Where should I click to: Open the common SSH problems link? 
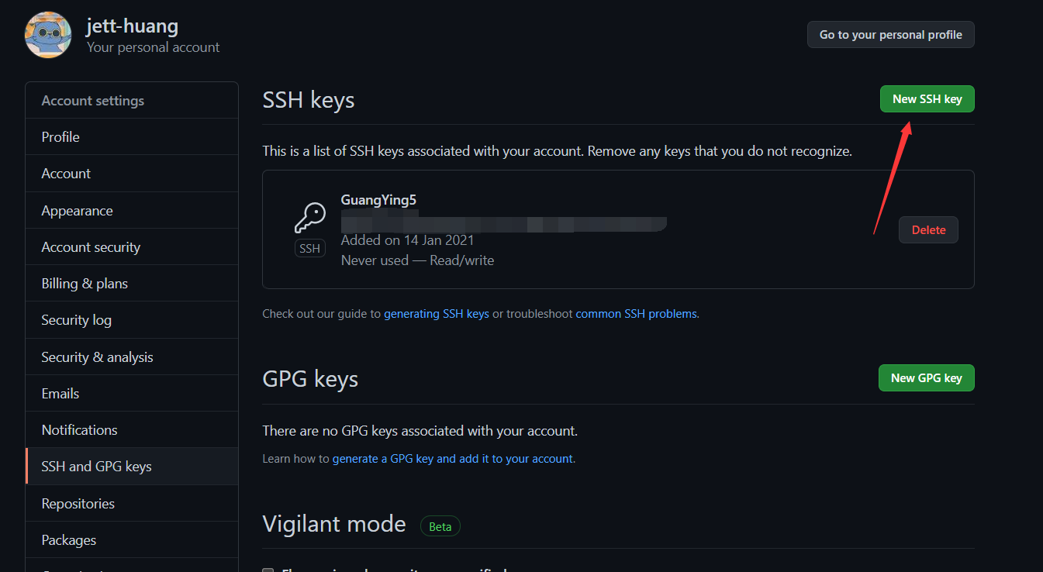pos(636,314)
